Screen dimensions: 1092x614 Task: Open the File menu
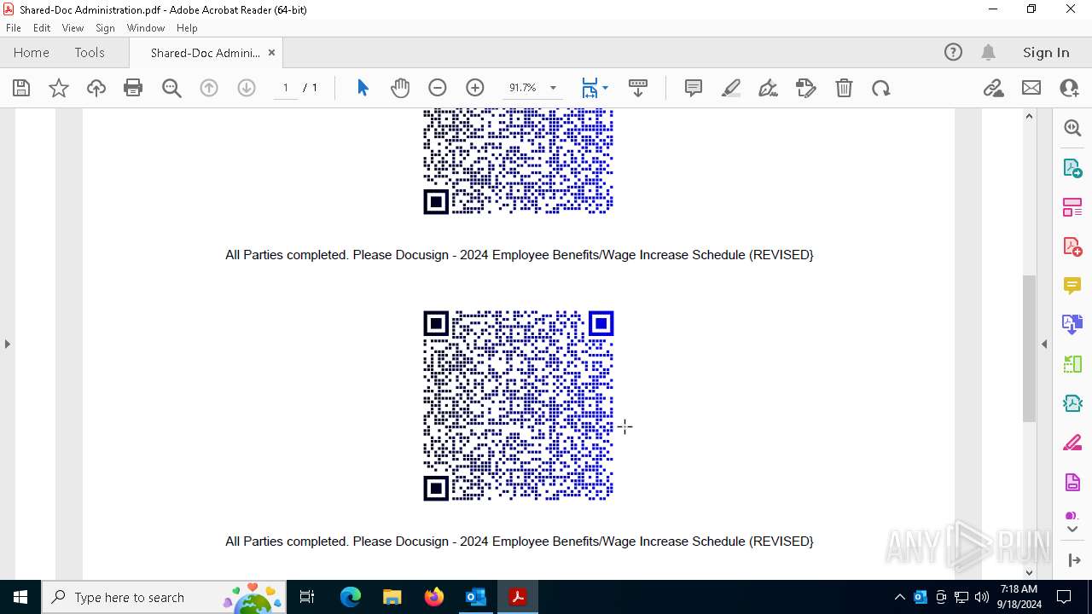pos(14,28)
